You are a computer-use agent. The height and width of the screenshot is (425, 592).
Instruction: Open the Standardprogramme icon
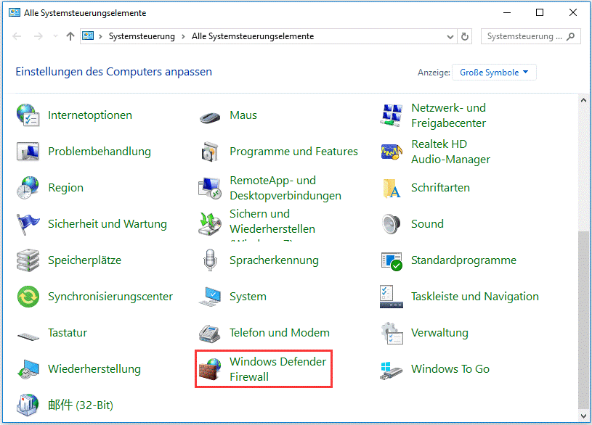pos(391,261)
